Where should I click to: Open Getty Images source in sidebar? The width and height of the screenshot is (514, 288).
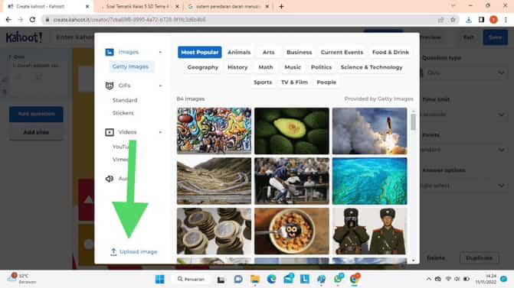point(130,66)
